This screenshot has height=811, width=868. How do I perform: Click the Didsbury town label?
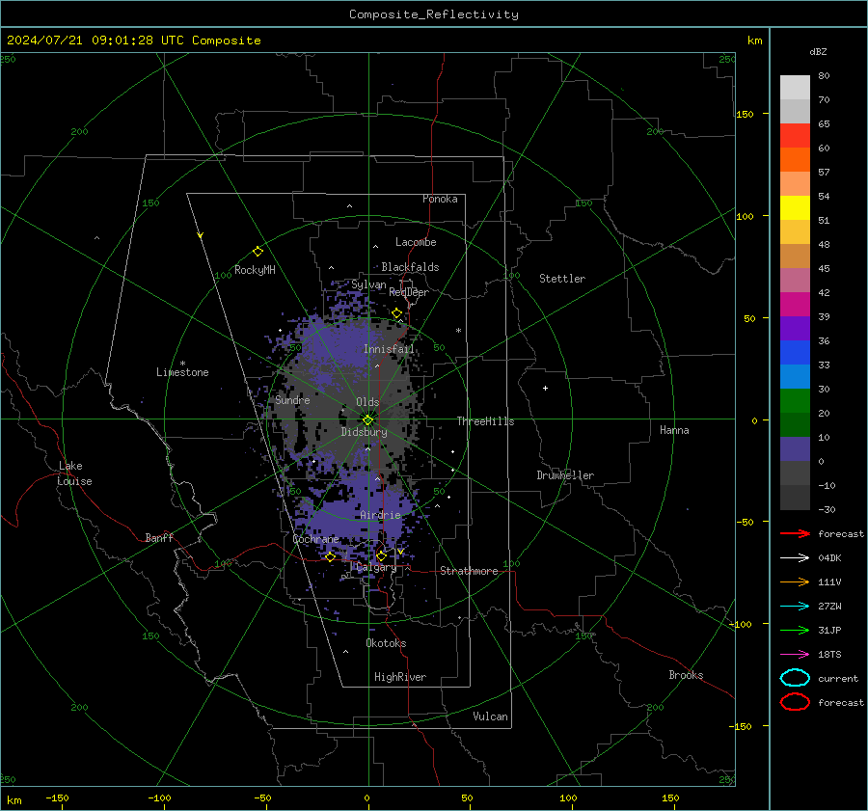coord(364,432)
